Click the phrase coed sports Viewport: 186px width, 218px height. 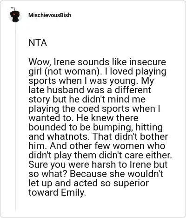tap(104, 109)
